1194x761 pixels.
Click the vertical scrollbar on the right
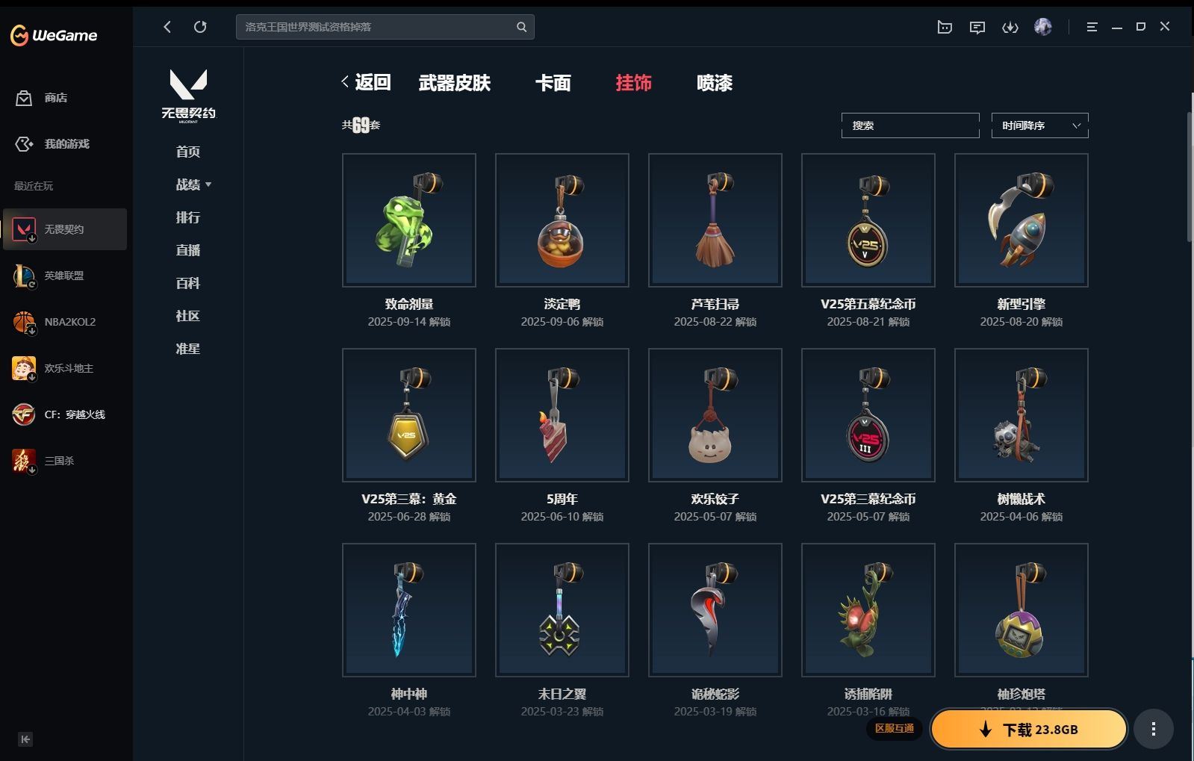pos(1190,177)
